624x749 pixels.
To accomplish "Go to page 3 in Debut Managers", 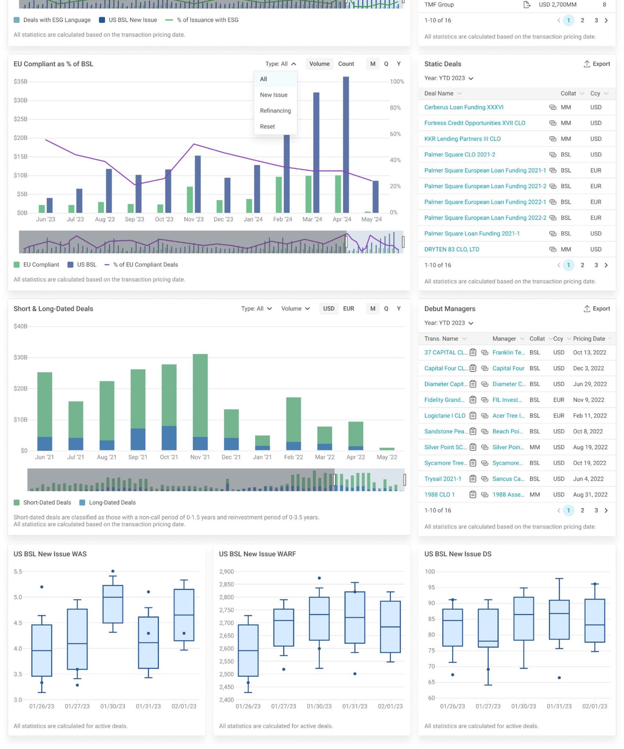I will tap(596, 510).
